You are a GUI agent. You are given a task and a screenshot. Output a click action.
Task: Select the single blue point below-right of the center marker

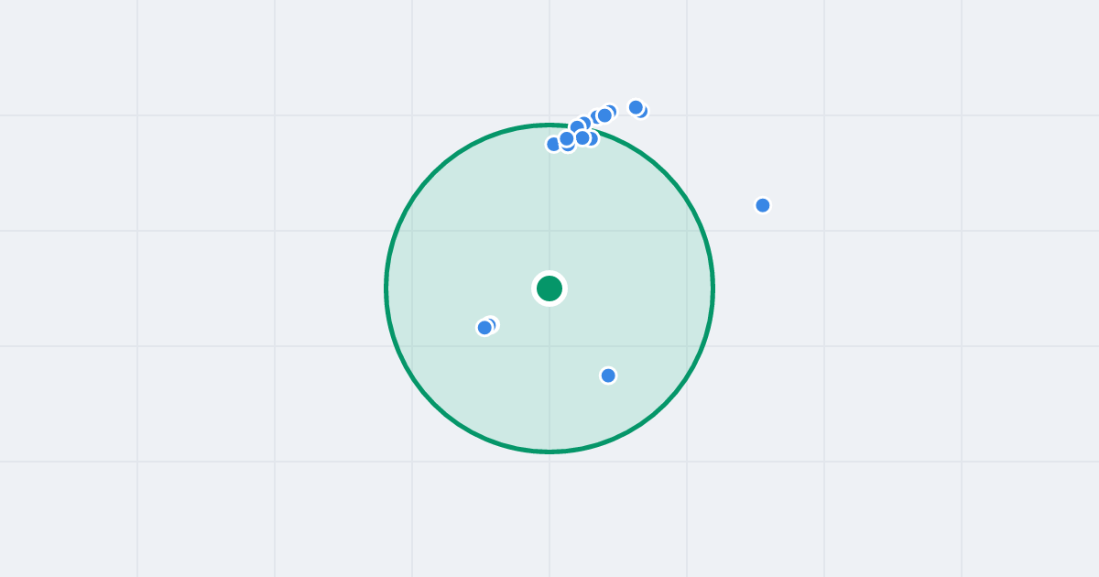click(x=608, y=376)
